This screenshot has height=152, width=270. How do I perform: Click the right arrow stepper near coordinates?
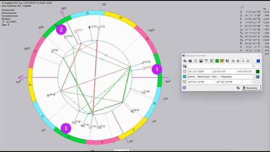[x=259, y=82]
